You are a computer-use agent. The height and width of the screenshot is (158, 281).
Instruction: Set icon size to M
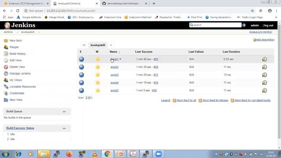[x=89, y=97]
